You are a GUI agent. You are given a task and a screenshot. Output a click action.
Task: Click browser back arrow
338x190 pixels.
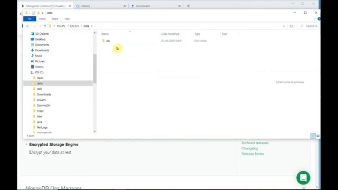pos(21,14)
